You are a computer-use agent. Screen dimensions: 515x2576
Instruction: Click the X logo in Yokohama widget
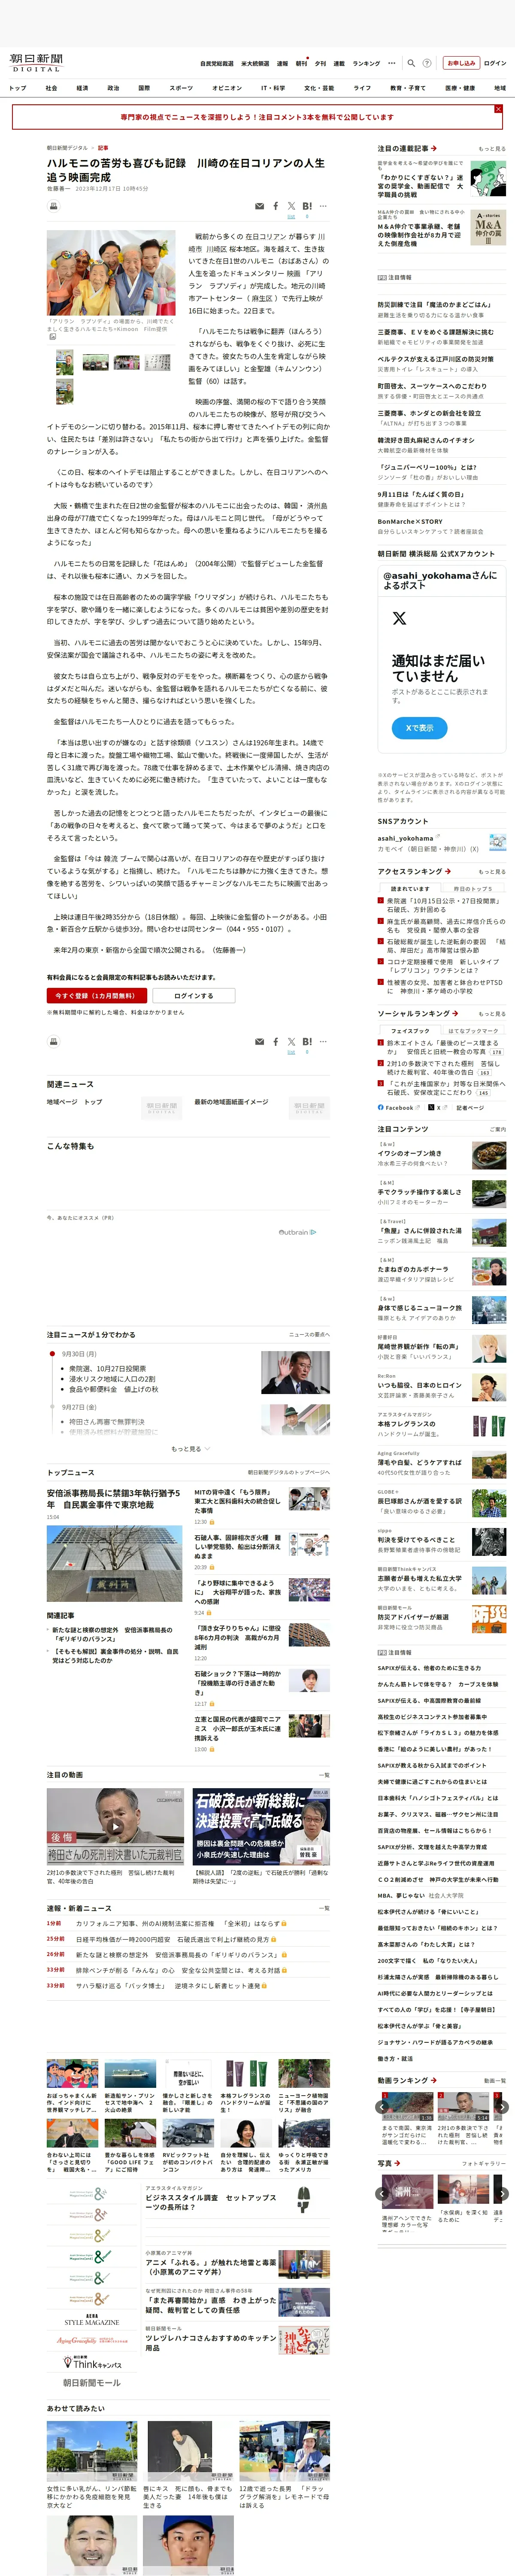(399, 618)
